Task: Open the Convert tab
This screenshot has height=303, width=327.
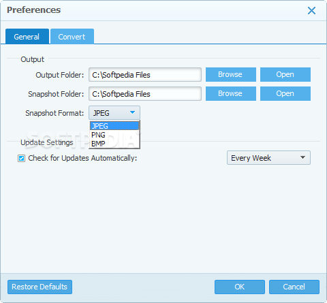Action: click(72, 36)
